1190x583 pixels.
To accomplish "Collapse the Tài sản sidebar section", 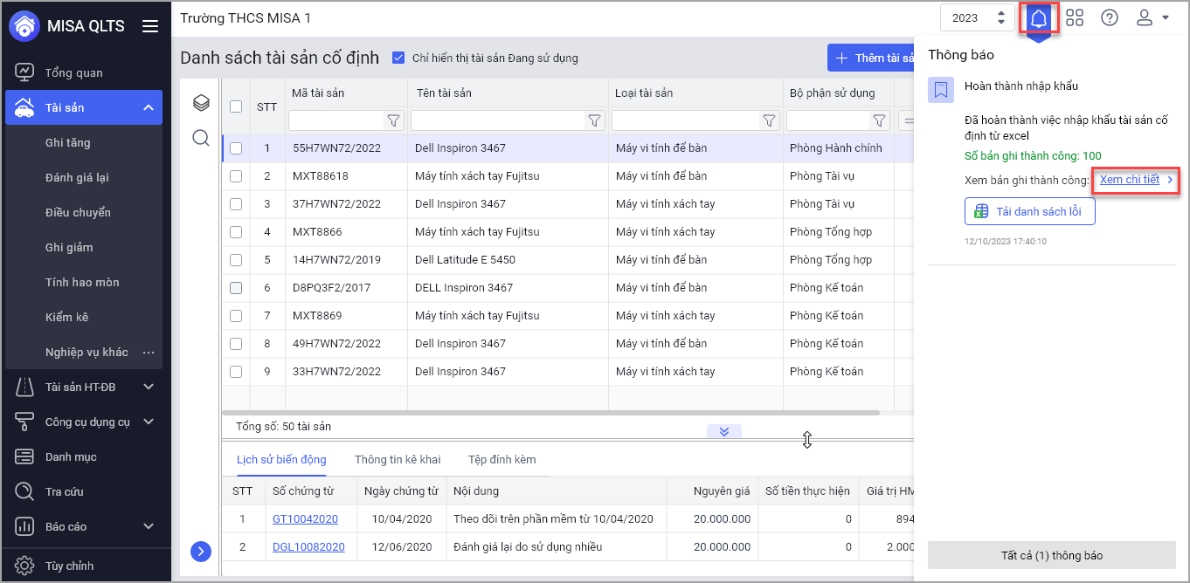I will point(149,108).
